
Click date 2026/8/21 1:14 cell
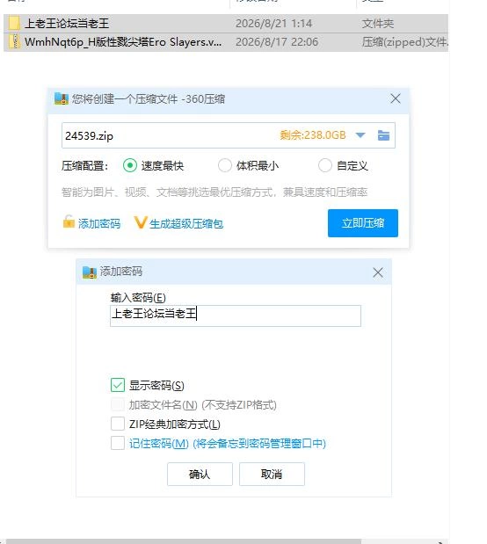pos(274,23)
